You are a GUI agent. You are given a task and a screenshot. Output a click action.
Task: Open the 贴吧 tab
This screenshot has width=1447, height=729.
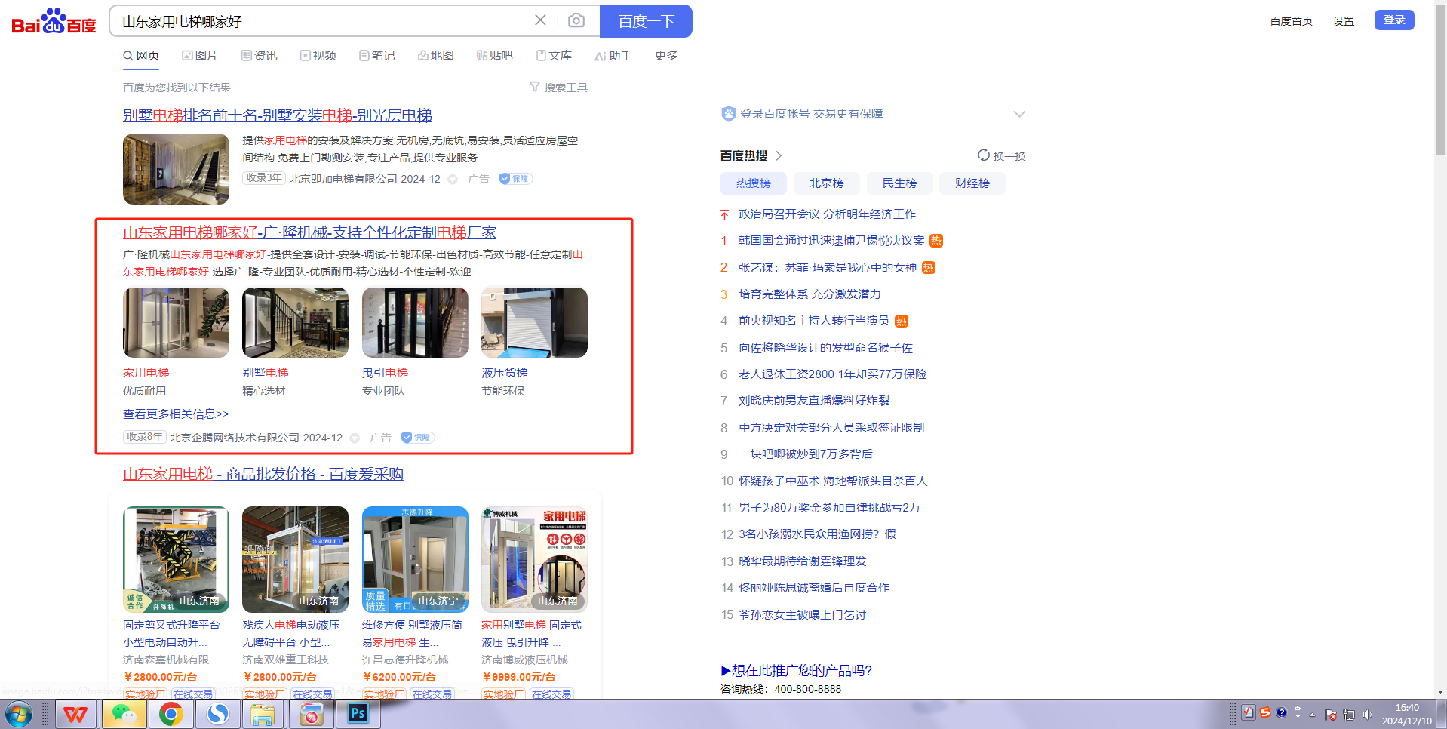494,55
